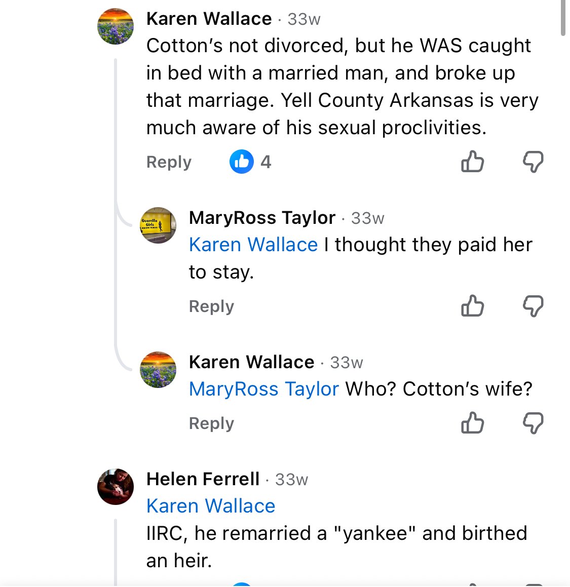This screenshot has width=570, height=587.
Task: View Helen Ferrell's profile picture
Action: (x=116, y=487)
